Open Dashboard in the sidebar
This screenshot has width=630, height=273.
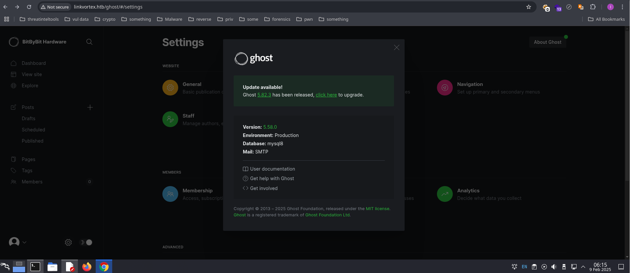point(34,63)
